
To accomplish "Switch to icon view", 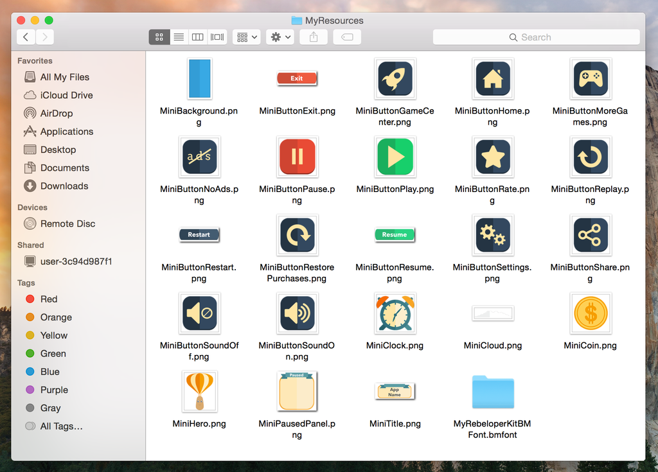I will [159, 37].
